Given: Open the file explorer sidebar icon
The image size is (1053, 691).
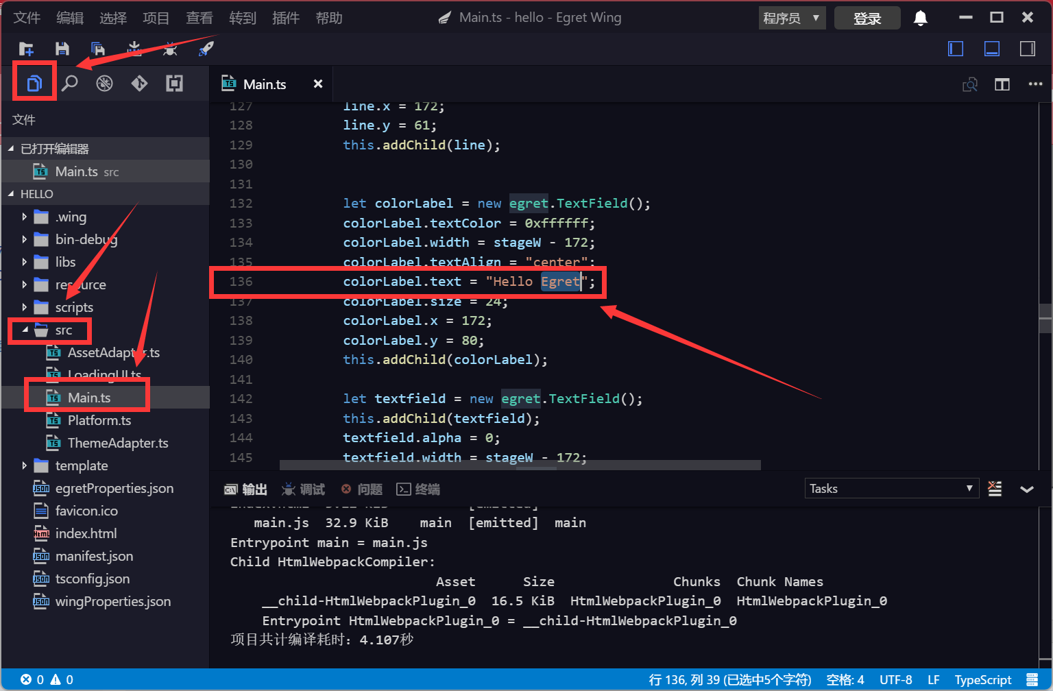Looking at the screenshot, I should click(34, 84).
